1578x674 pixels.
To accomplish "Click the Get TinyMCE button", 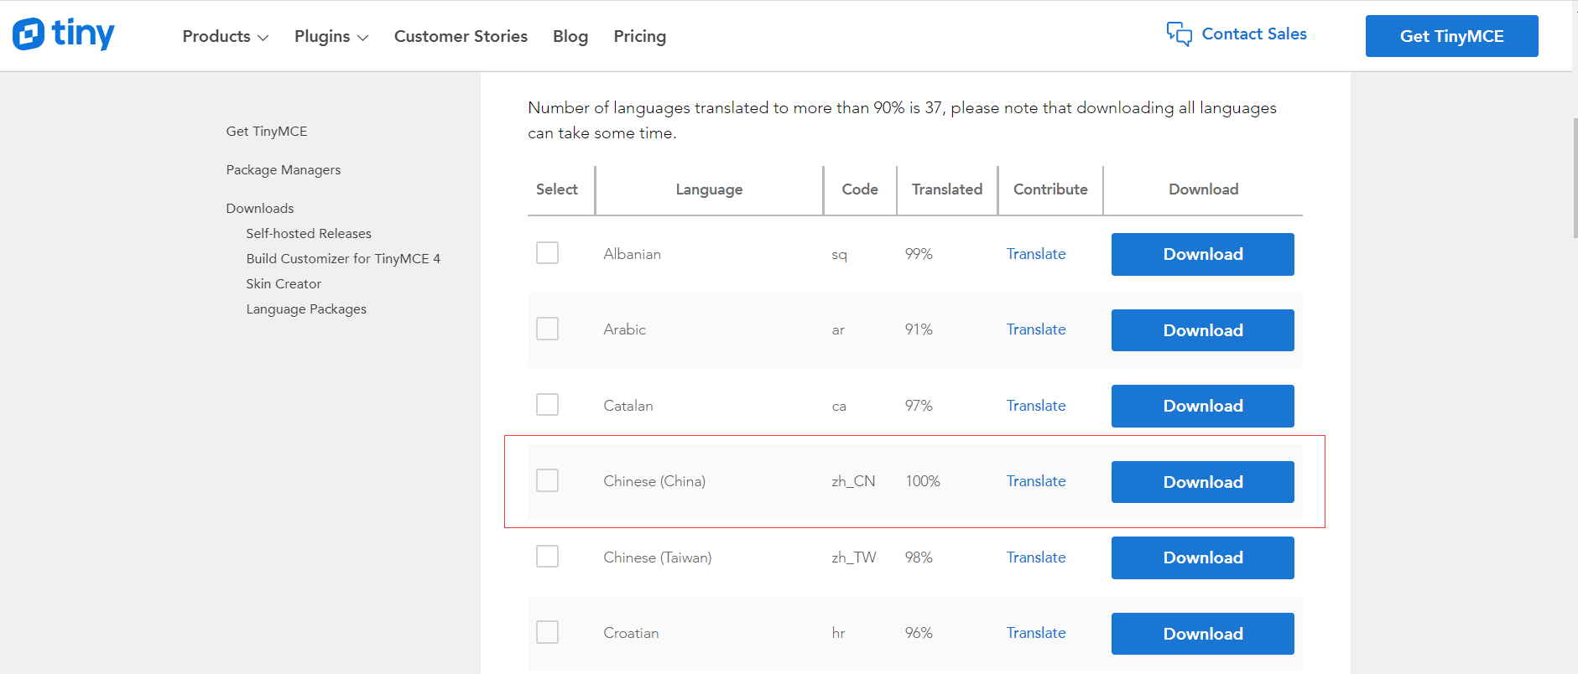I will pos(1451,36).
